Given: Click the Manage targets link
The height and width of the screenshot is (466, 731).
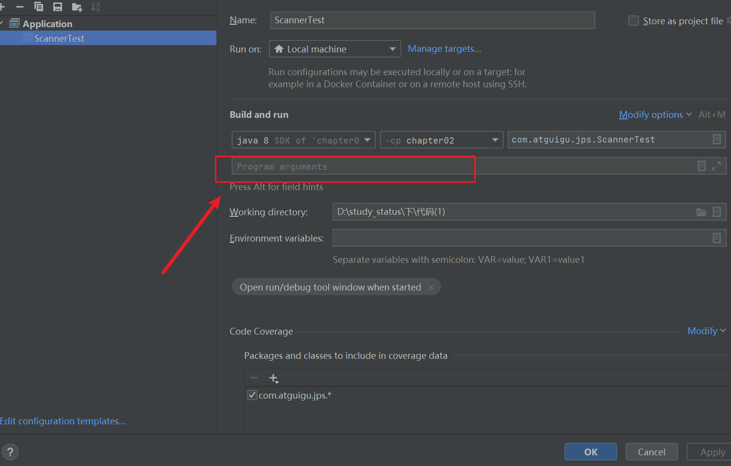Looking at the screenshot, I should coord(444,49).
